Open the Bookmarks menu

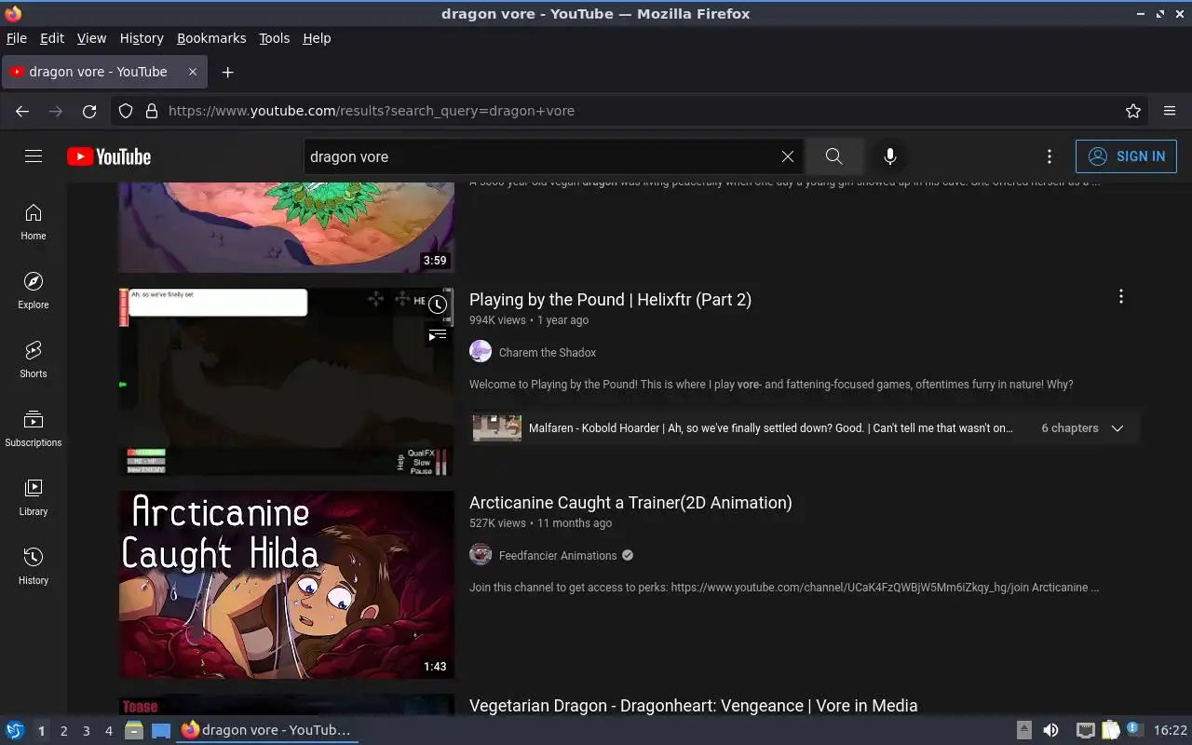[211, 38]
